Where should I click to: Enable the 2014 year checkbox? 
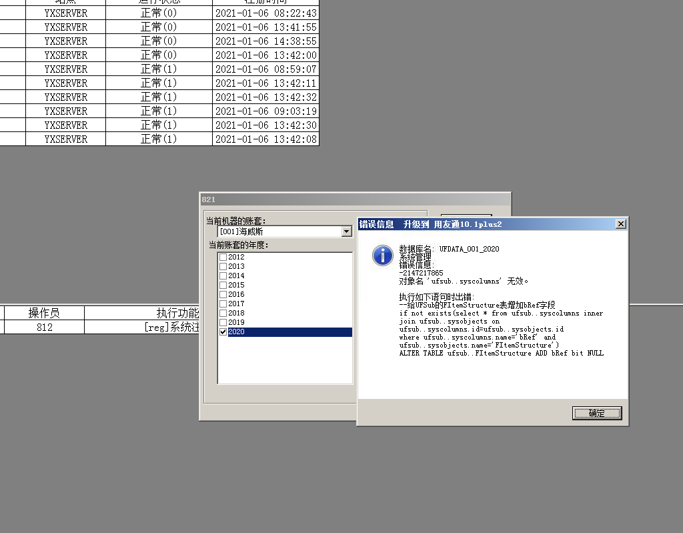223,276
